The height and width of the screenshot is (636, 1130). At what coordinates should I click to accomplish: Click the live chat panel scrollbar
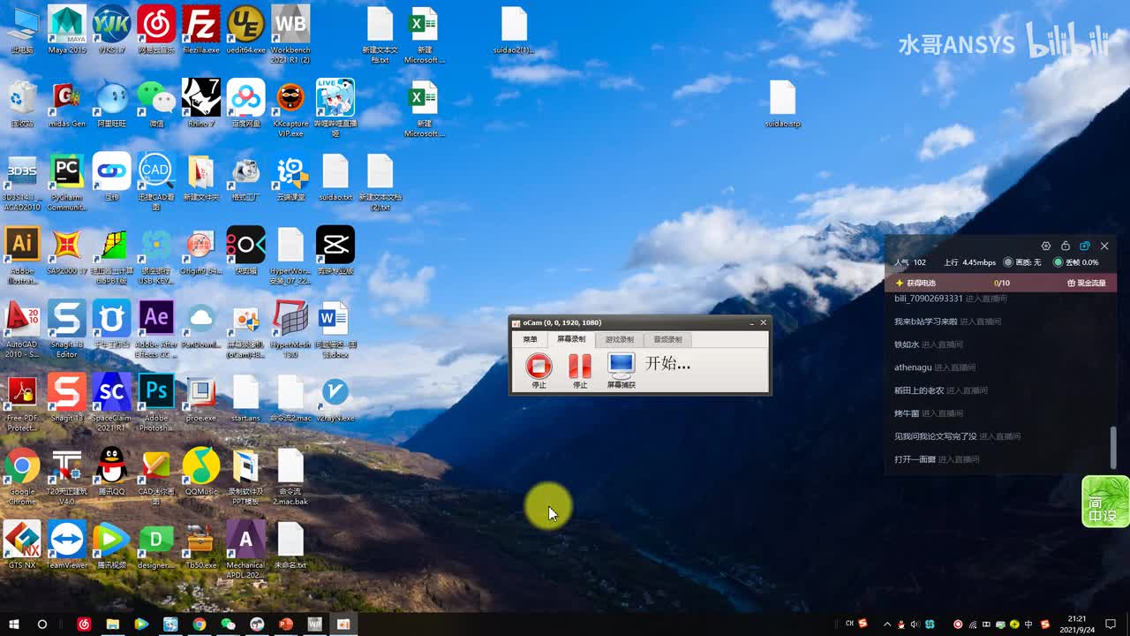point(1113,447)
